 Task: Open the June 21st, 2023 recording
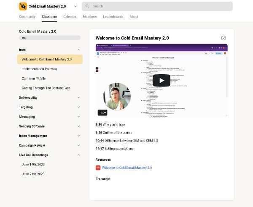(x=33, y=174)
